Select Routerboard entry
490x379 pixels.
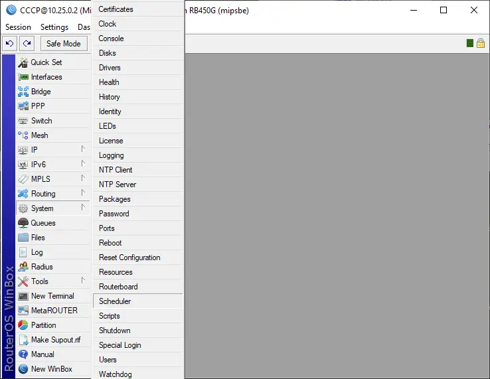pos(138,287)
